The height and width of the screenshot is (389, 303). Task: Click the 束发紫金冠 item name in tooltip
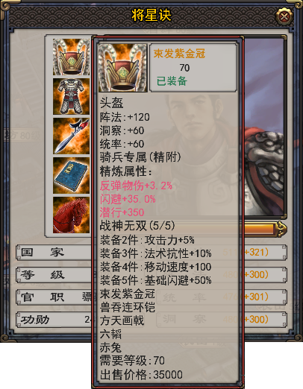tap(179, 54)
